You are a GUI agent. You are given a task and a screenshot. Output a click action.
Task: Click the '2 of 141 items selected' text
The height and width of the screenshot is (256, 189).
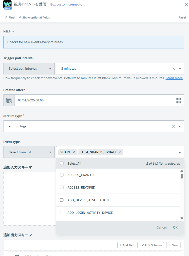pos(163,163)
